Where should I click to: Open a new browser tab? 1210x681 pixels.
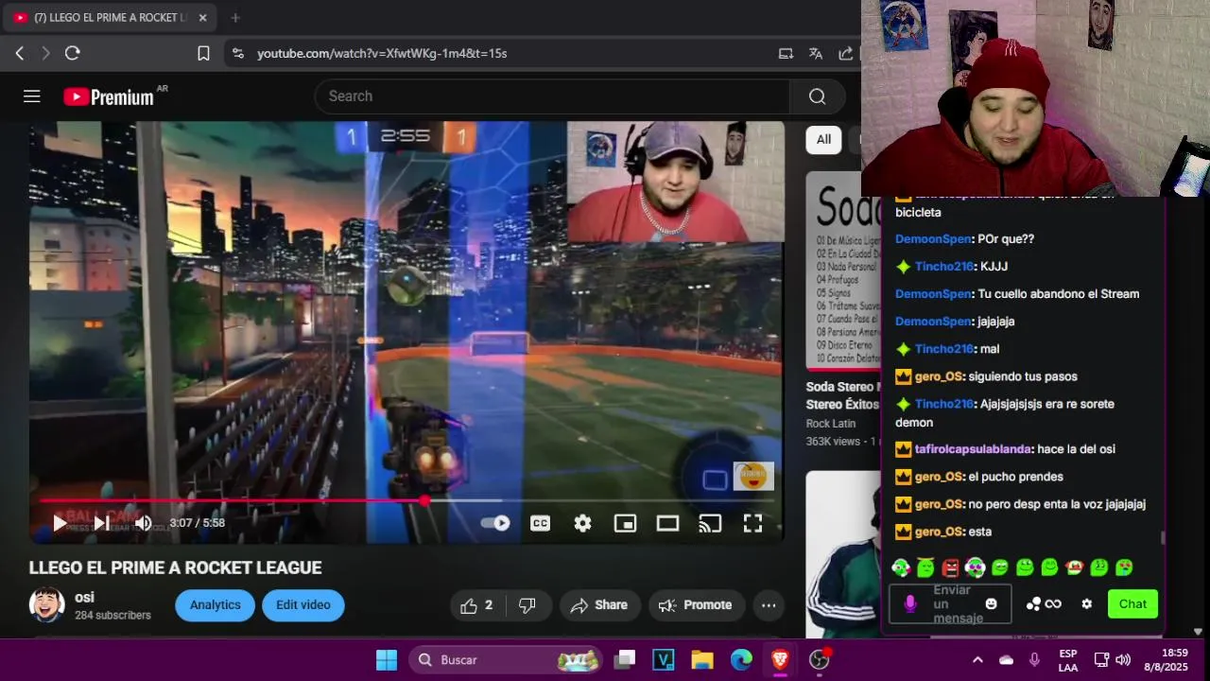tap(235, 17)
